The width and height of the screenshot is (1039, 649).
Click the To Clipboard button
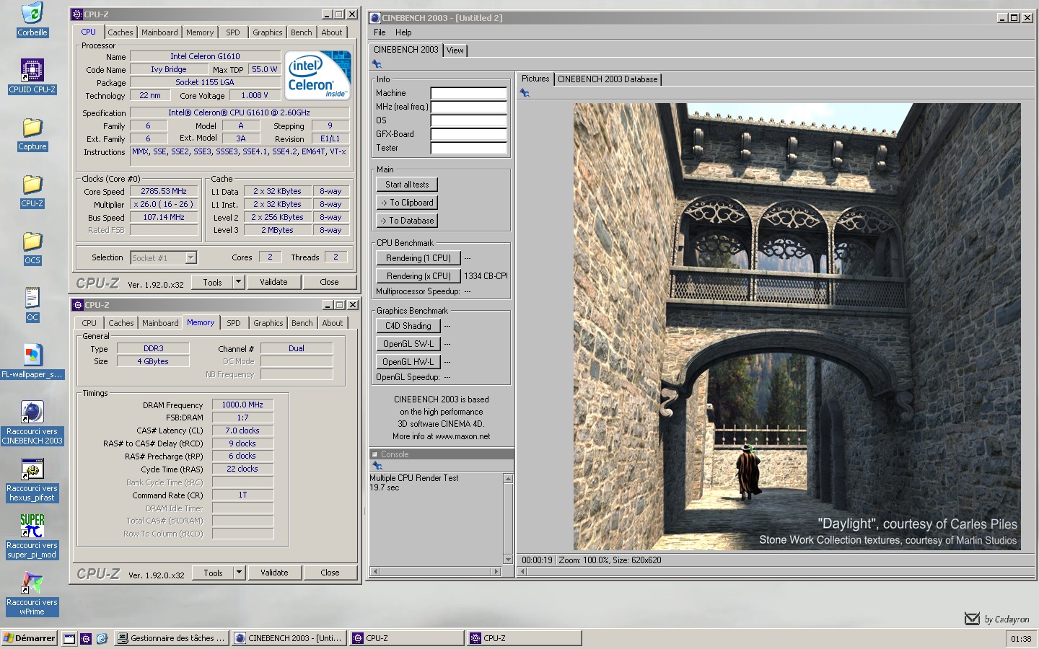[407, 203]
